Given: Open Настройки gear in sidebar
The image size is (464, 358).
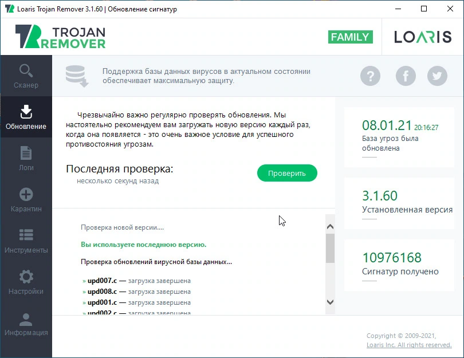Looking at the screenshot, I should (26, 282).
